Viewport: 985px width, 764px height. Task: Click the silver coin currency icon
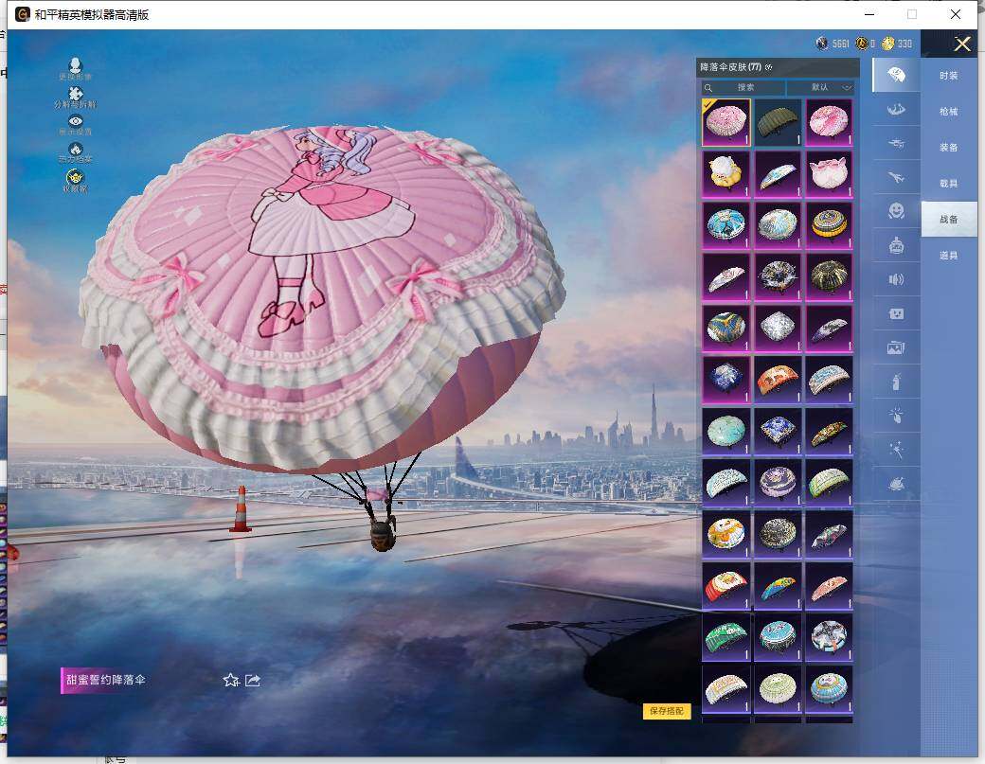point(822,43)
